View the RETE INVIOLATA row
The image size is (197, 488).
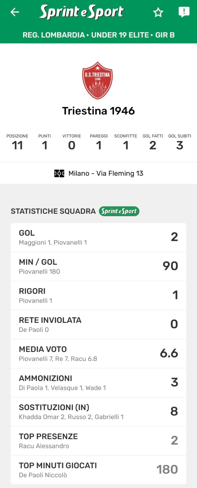pos(98,325)
